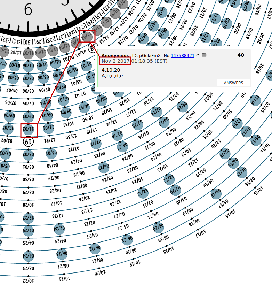Select the 07/04 date circle
This screenshot has height=292, width=272.
coord(46,102)
